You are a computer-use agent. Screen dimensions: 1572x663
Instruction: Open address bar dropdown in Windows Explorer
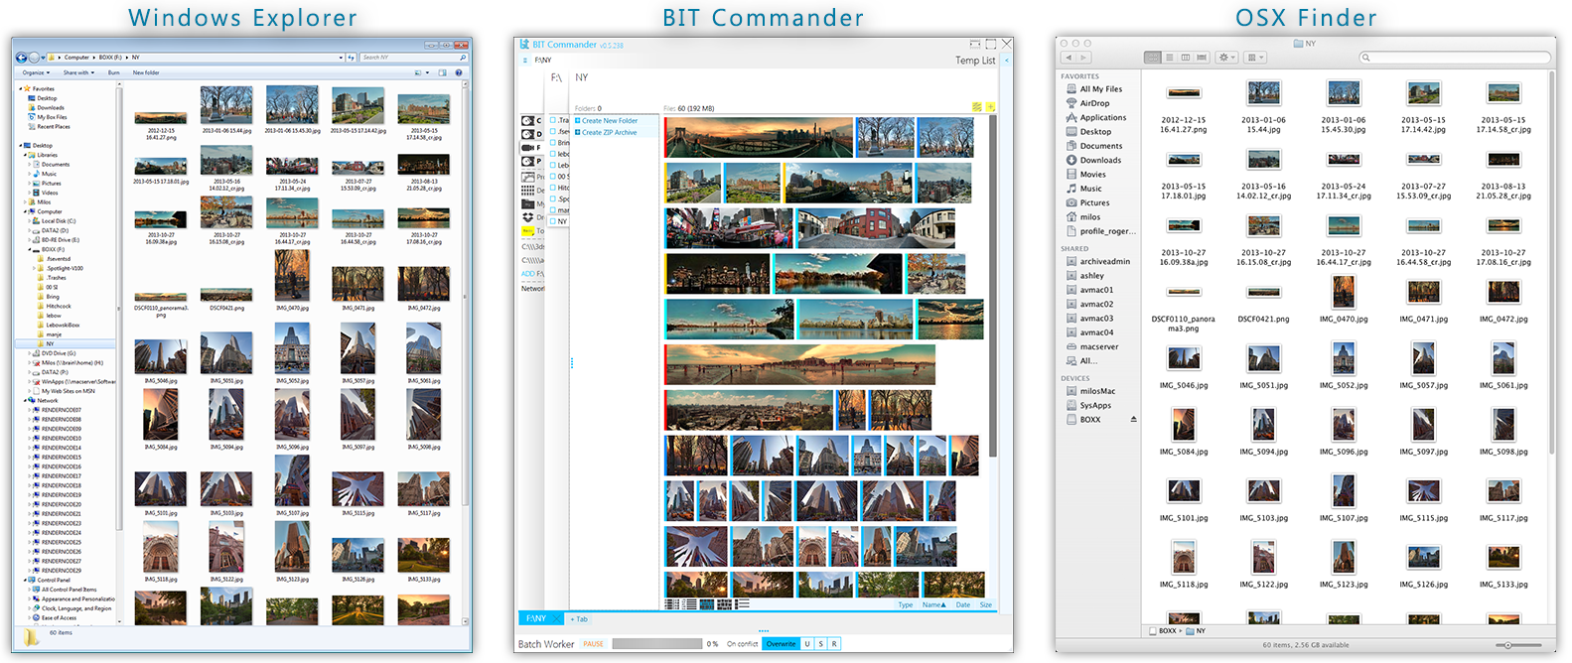pyautogui.click(x=341, y=58)
